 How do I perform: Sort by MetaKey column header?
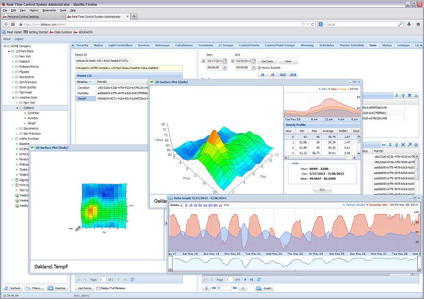tap(86, 82)
